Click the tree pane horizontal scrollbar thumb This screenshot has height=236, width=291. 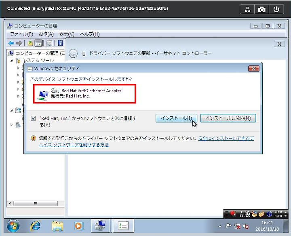click(x=36, y=203)
